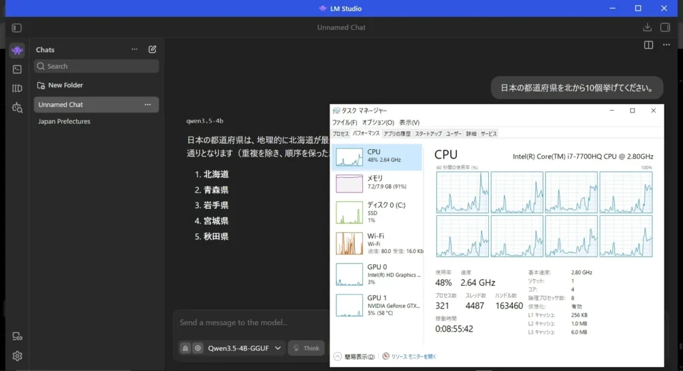The height and width of the screenshot is (371, 683).
Task: Open chat three-dot menu at top right
Action: (x=666, y=45)
